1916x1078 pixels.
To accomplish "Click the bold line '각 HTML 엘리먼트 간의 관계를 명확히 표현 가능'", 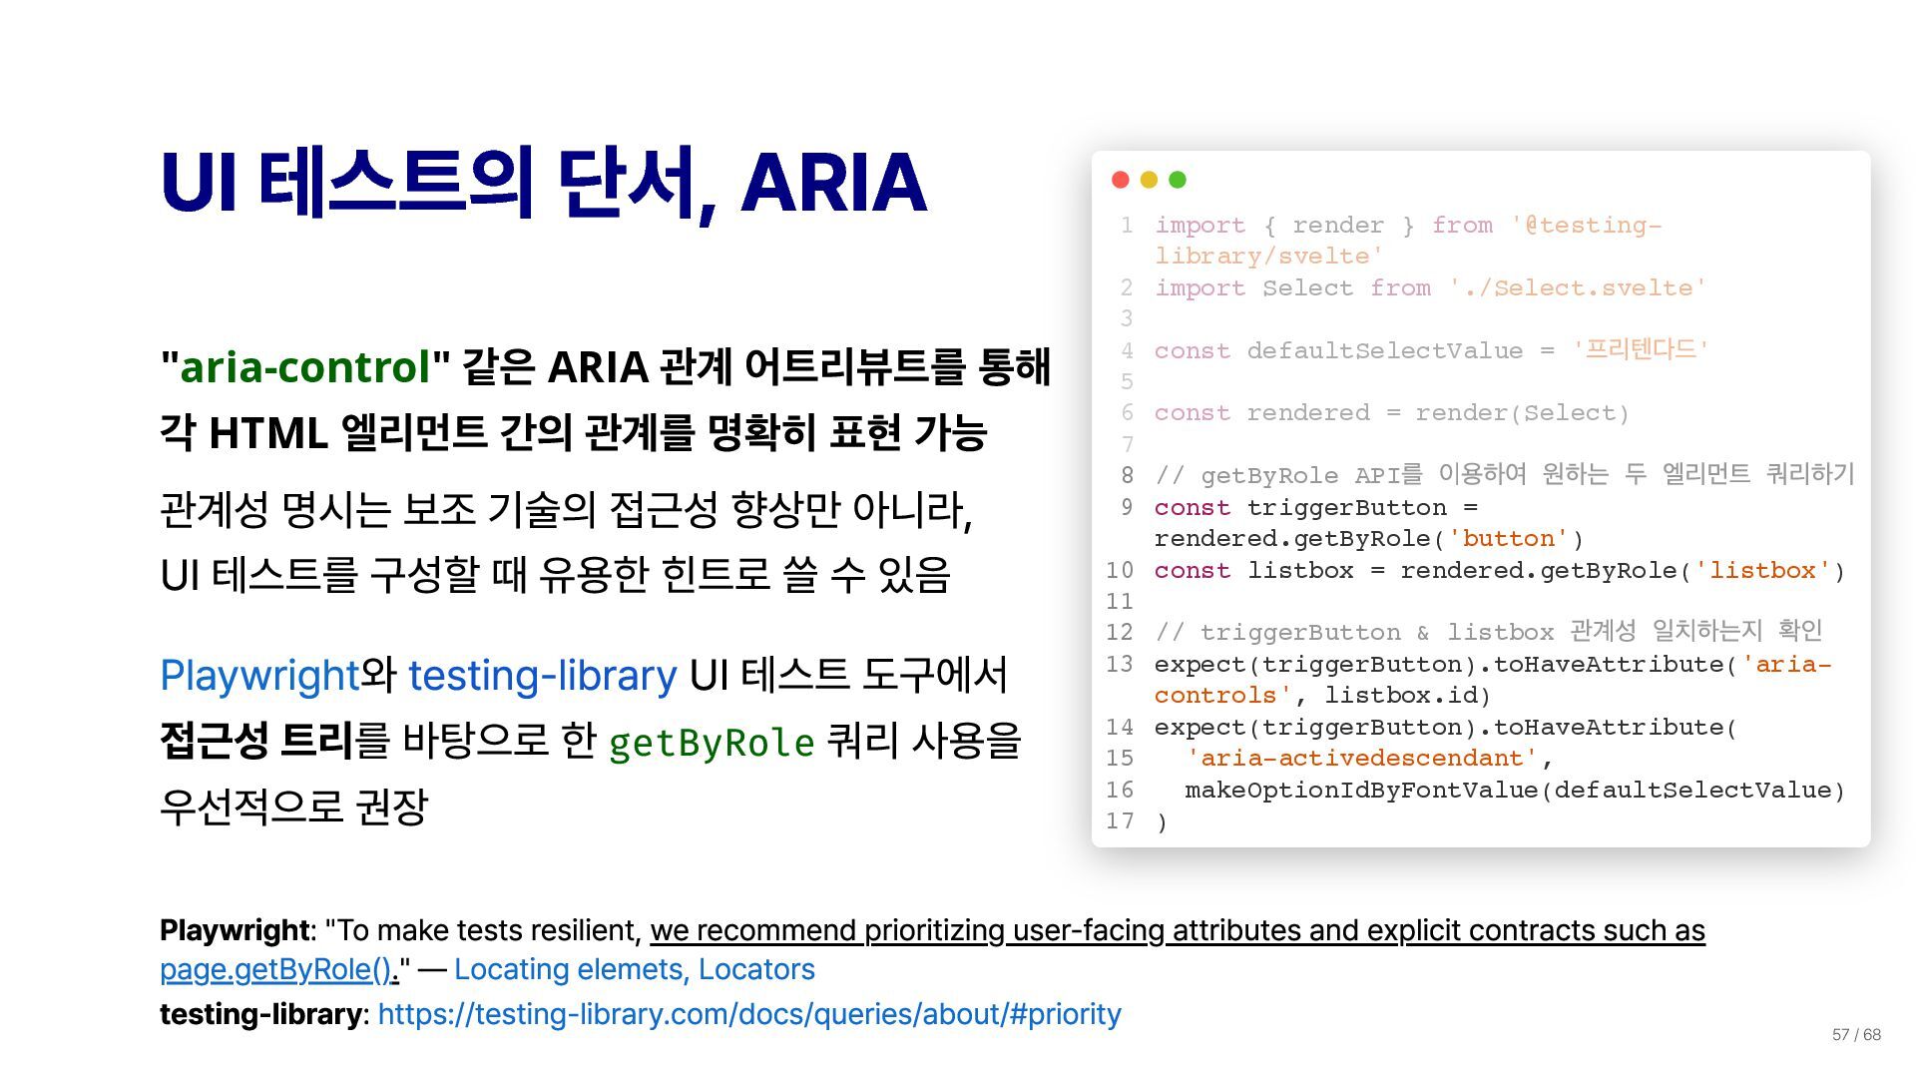I will point(574,432).
